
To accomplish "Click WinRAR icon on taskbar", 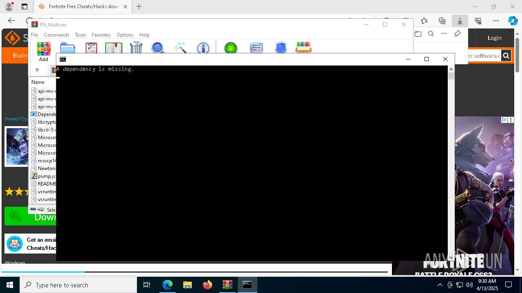I will click(227, 285).
